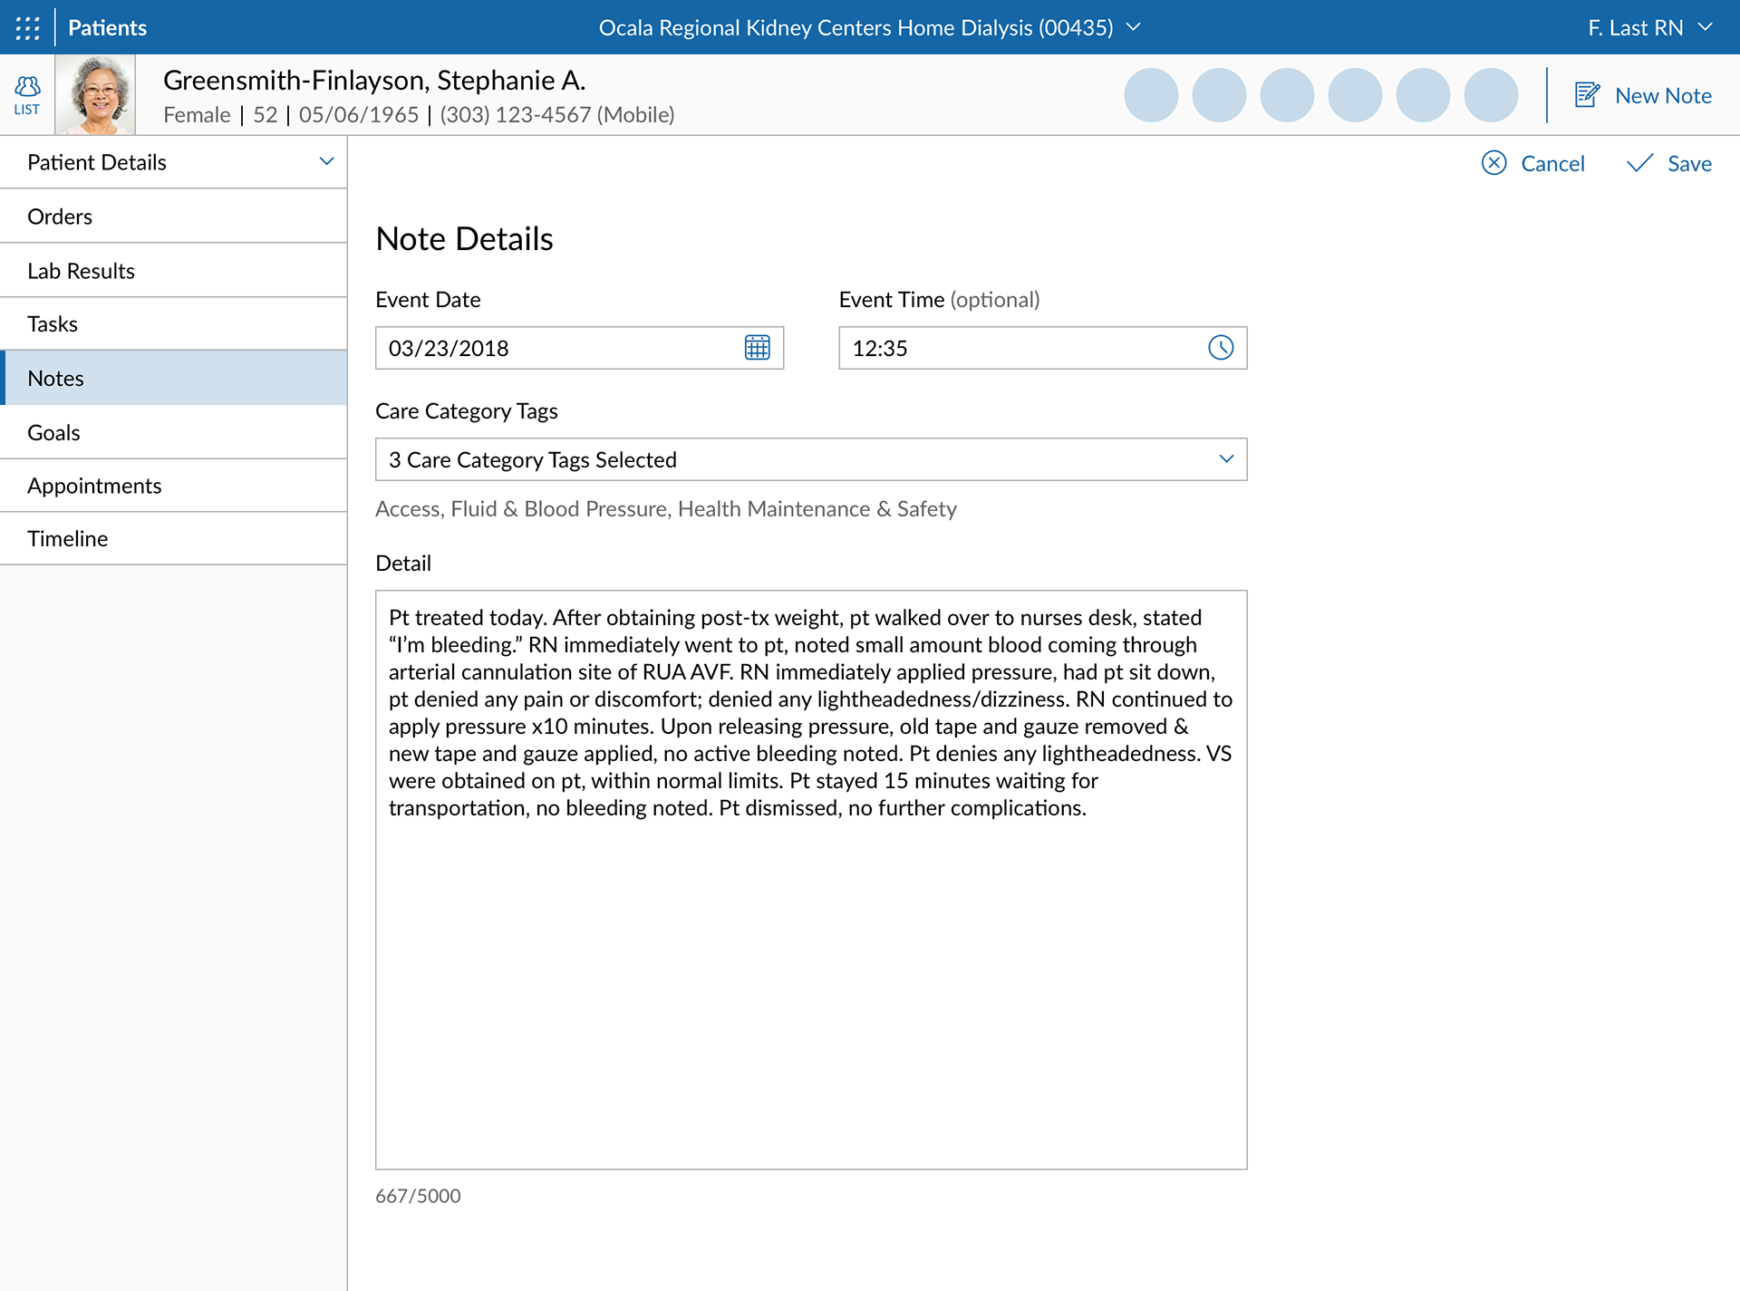Click the Patients header link

click(x=107, y=27)
